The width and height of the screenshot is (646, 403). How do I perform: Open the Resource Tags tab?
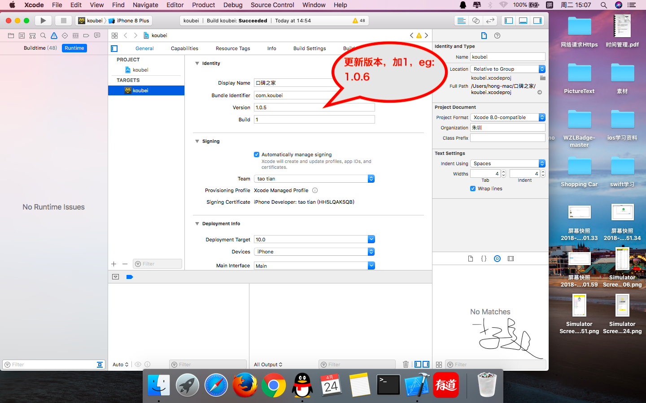tap(233, 48)
